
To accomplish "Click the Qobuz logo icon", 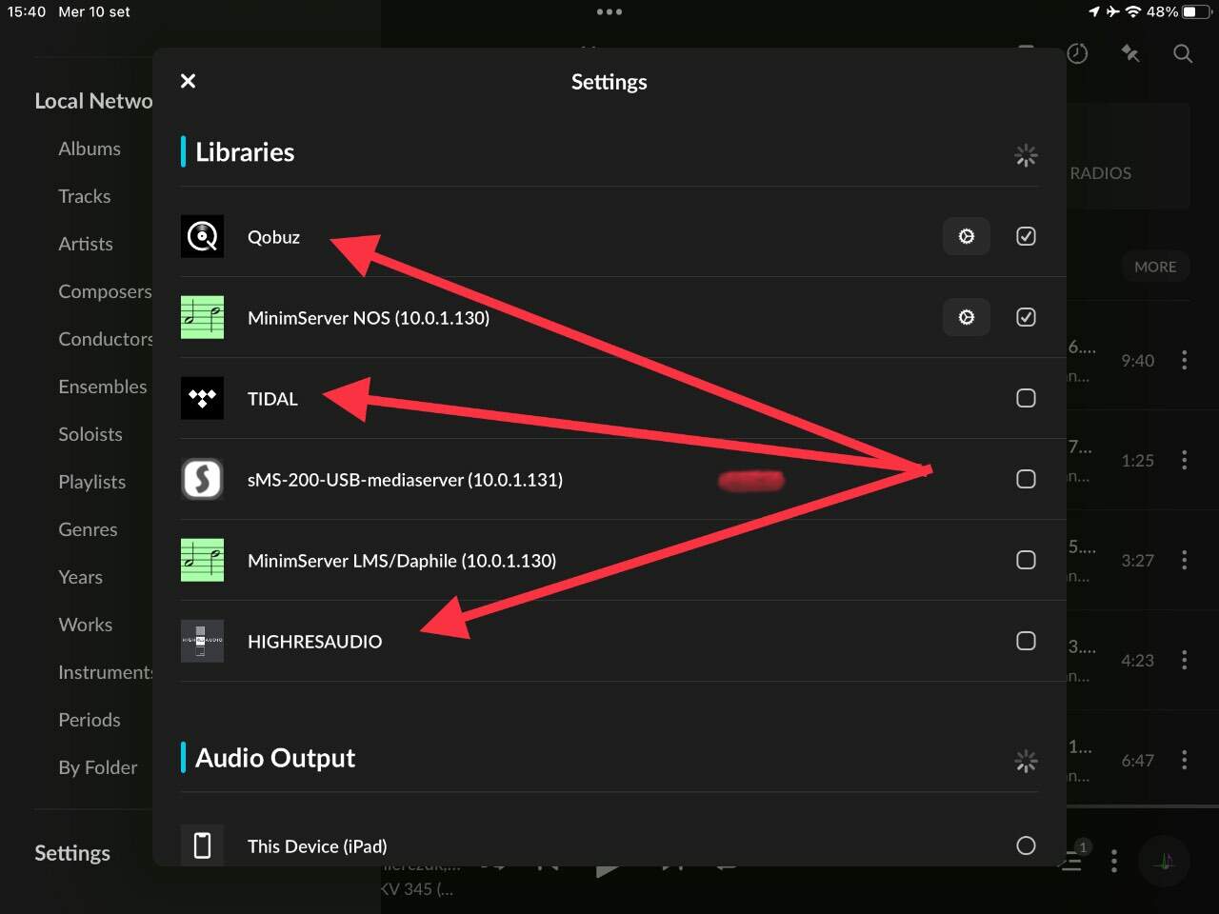I will pyautogui.click(x=202, y=236).
